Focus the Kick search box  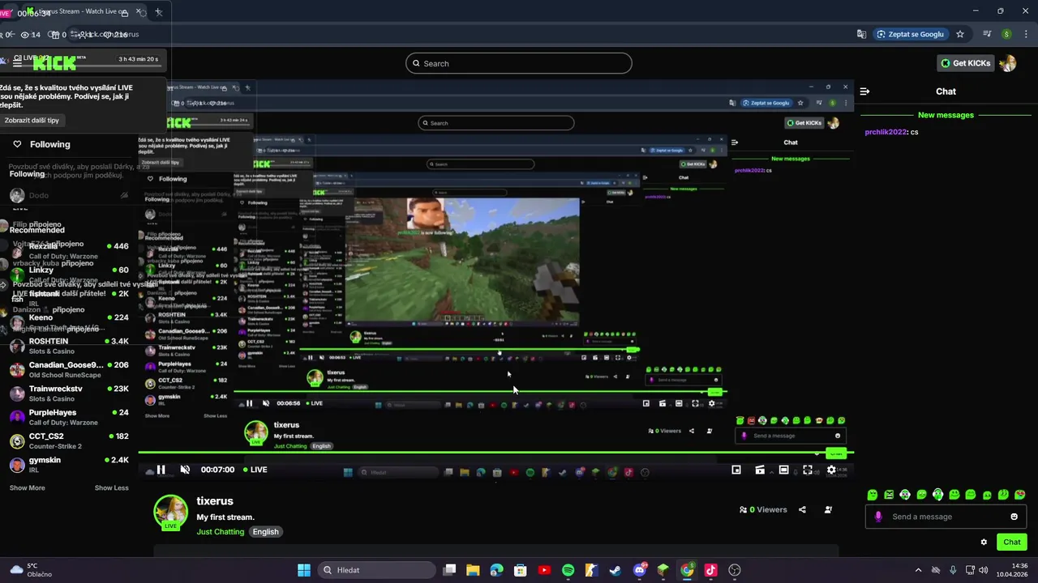(x=519, y=63)
